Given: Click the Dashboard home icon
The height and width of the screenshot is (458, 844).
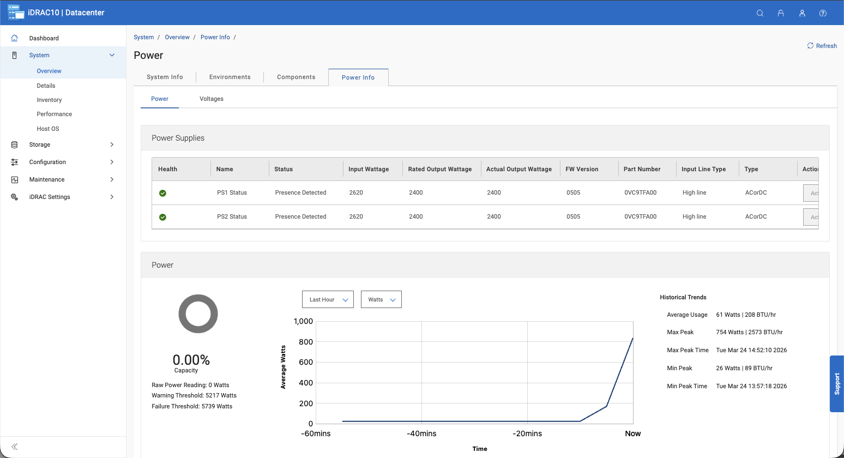Looking at the screenshot, I should [x=15, y=38].
